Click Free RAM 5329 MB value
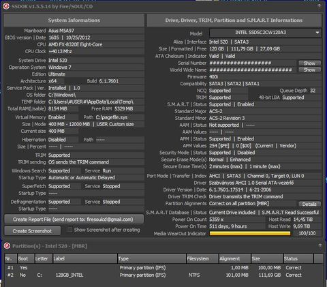Screen dimensions: 327x287 pyautogui.click(x=123, y=108)
